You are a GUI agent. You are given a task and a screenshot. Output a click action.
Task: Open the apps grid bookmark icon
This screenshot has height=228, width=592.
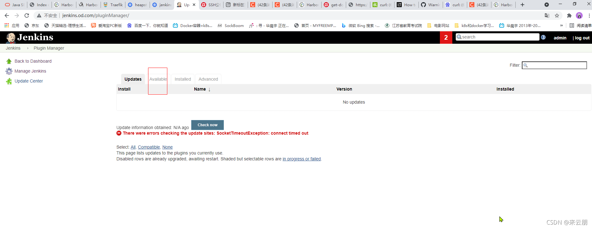pyautogui.click(x=7, y=25)
